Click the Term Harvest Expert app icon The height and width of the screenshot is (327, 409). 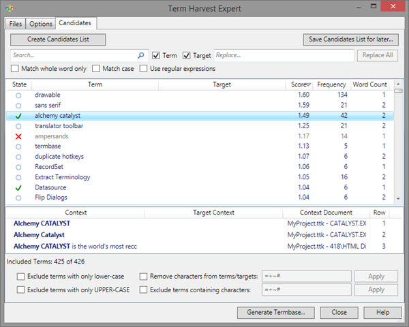coord(10,8)
